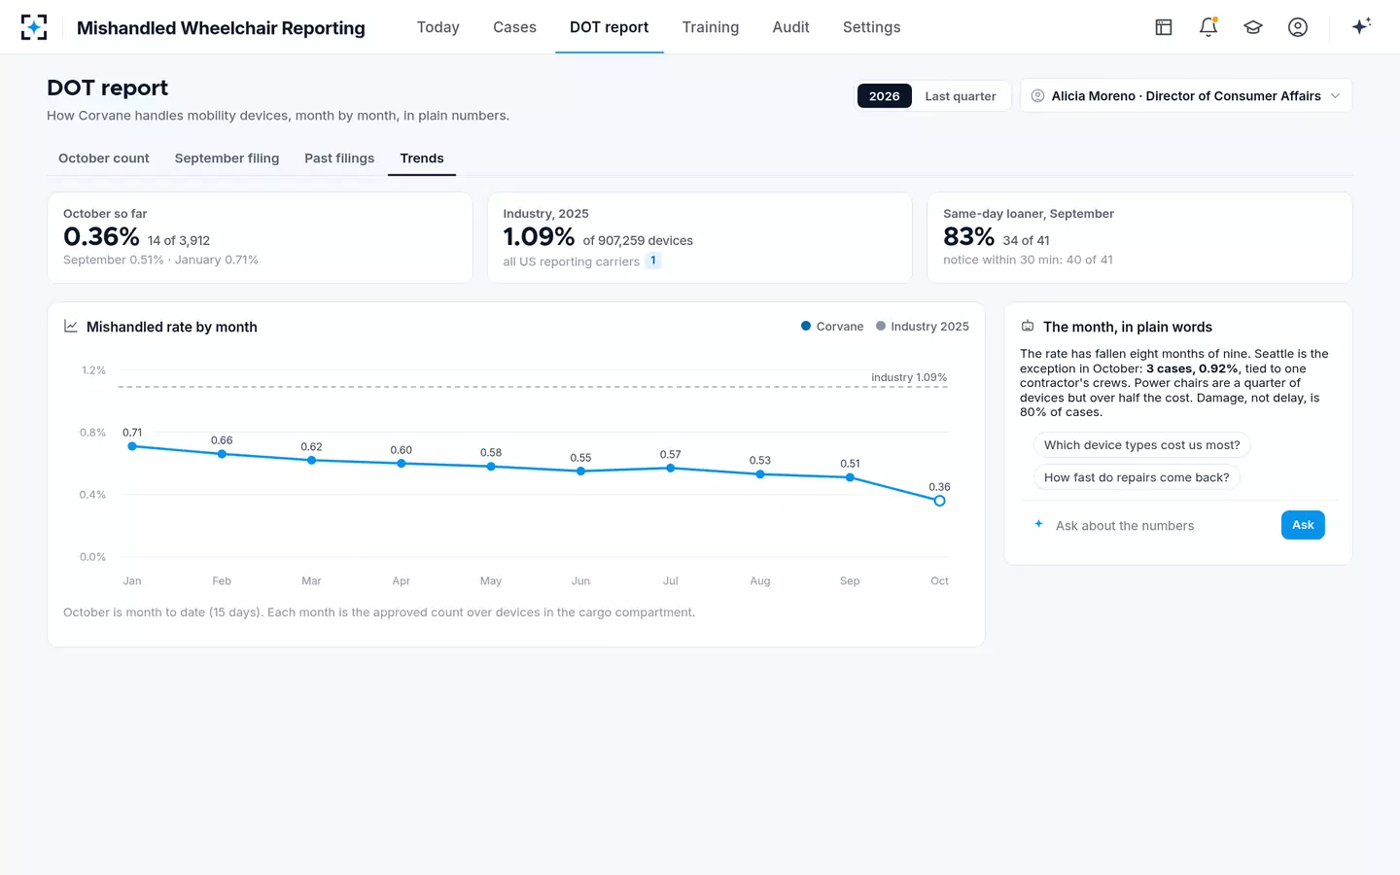This screenshot has height=875, width=1400.
Task: Open the user account icon
Action: click(1298, 27)
